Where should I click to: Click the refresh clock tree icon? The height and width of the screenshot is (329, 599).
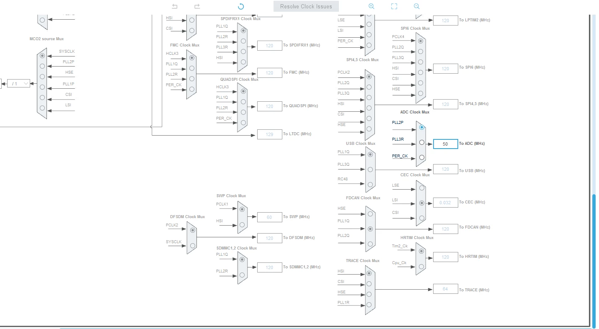coord(241,6)
